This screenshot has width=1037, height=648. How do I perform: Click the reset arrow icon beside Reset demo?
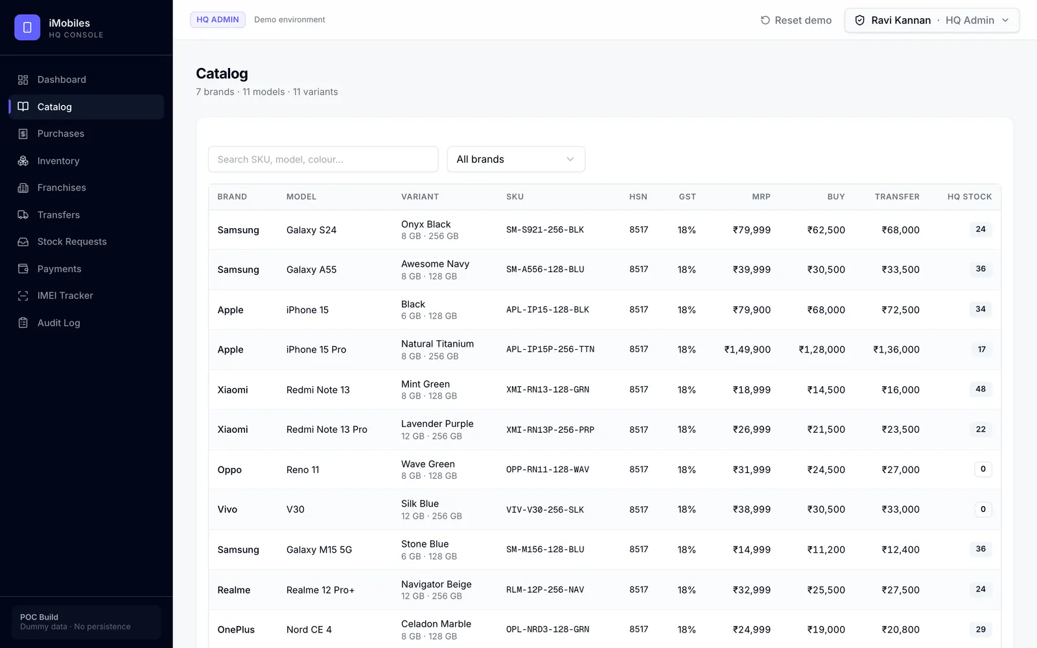coord(765,20)
